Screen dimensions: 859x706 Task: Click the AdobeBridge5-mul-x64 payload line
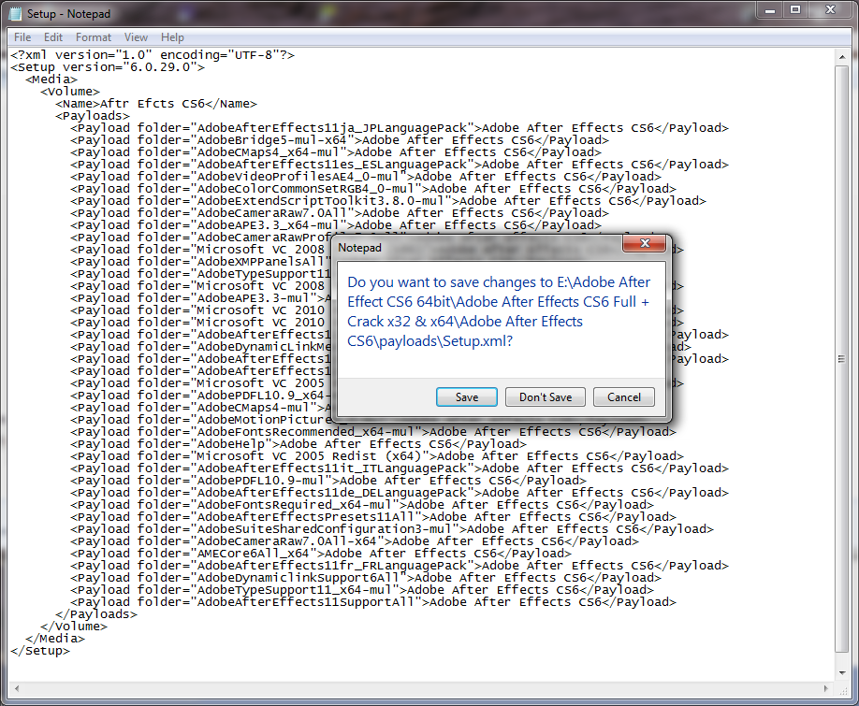coord(340,139)
